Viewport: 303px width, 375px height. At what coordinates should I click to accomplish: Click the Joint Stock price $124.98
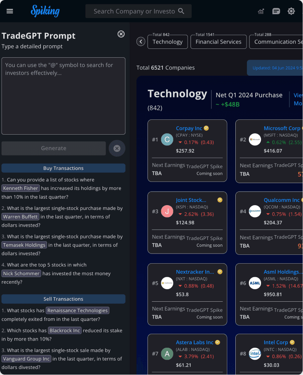[x=185, y=223]
